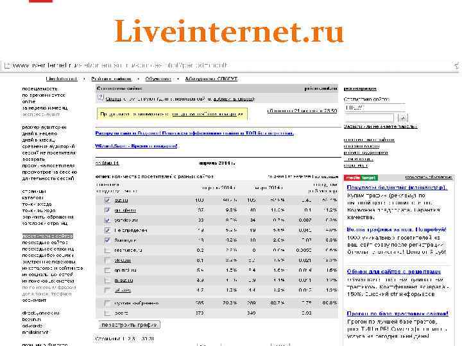Open 'Обмен для сайтов с рецептами' ad
462x346 pixels.
point(393,271)
